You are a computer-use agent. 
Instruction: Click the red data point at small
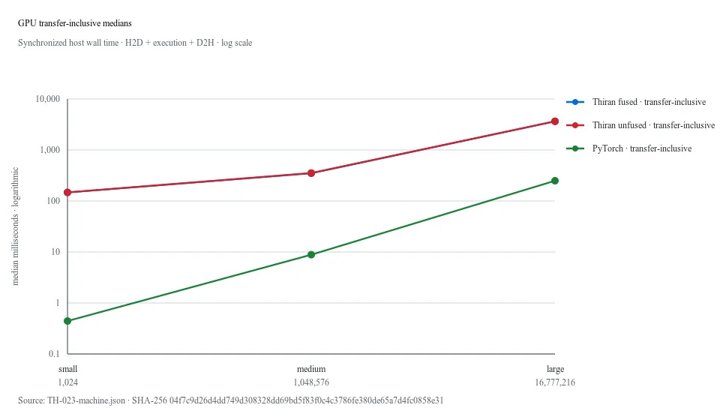67,192
